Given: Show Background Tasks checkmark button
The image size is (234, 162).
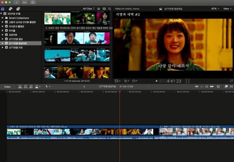Looking at the screenshot, I should (33, 2).
